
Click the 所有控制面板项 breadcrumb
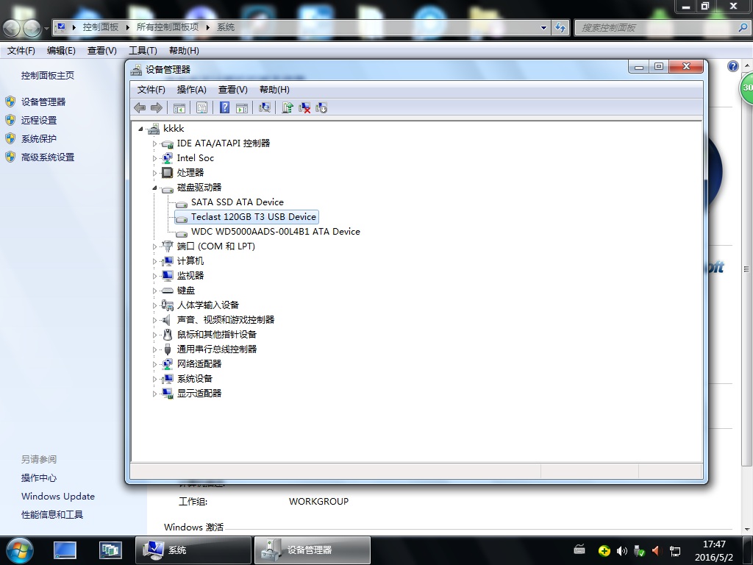click(x=168, y=27)
